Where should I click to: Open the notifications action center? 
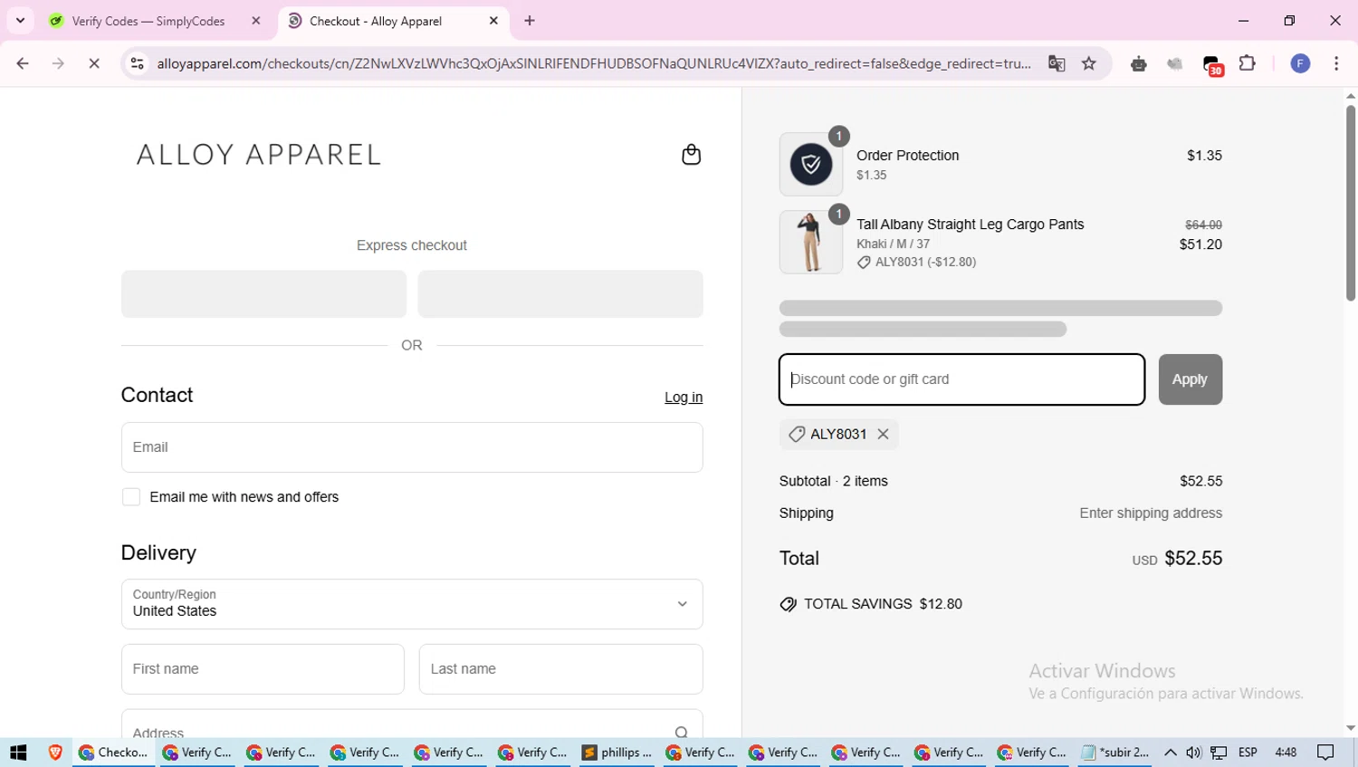(1325, 753)
